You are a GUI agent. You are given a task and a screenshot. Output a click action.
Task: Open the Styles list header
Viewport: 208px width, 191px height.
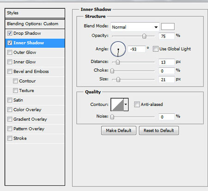pyautogui.click(x=35, y=13)
